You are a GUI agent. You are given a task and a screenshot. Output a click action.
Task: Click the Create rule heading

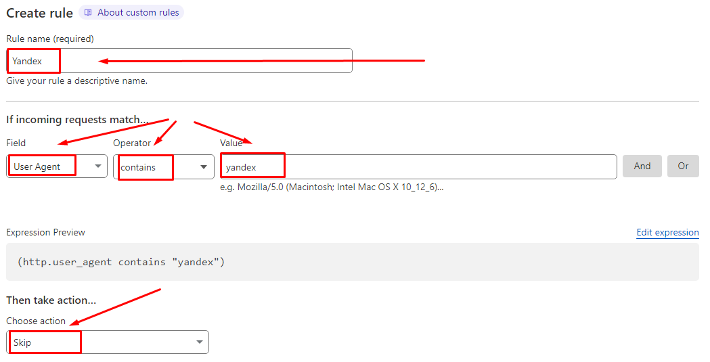[x=39, y=13]
